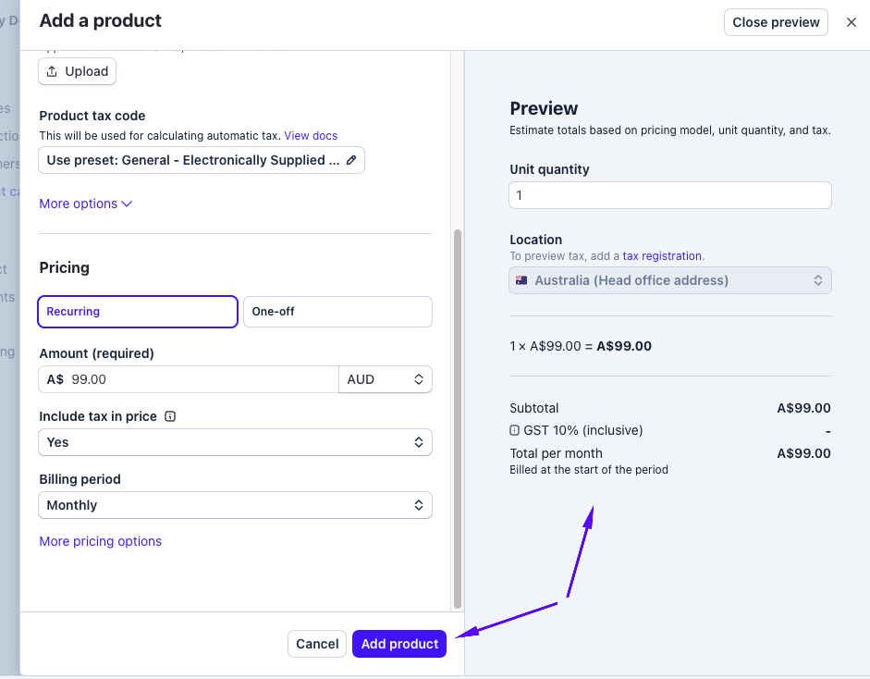Click the info icon beside GST 10%
Viewport: 870px width, 679px height.
coord(515,430)
